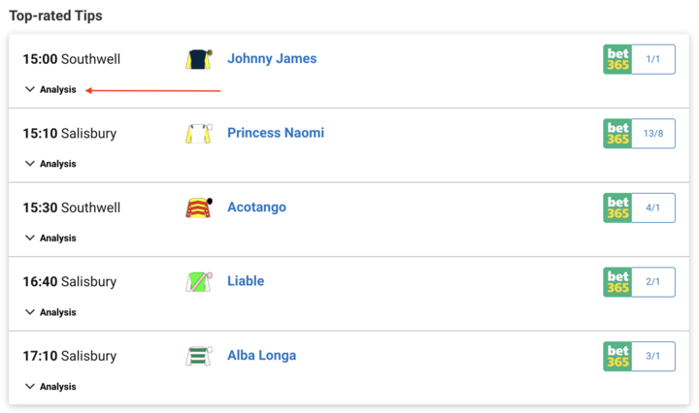The height and width of the screenshot is (413, 699).
Task: Click Johnny James navy and yellow silks icon
Action: 199,59
